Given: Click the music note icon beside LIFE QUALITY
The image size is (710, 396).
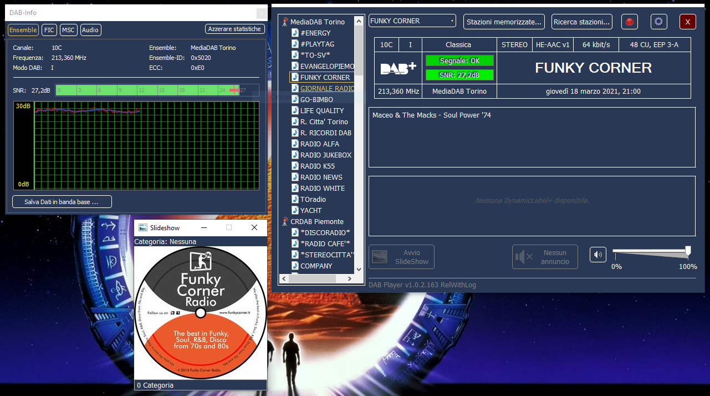Looking at the screenshot, I should pos(295,110).
